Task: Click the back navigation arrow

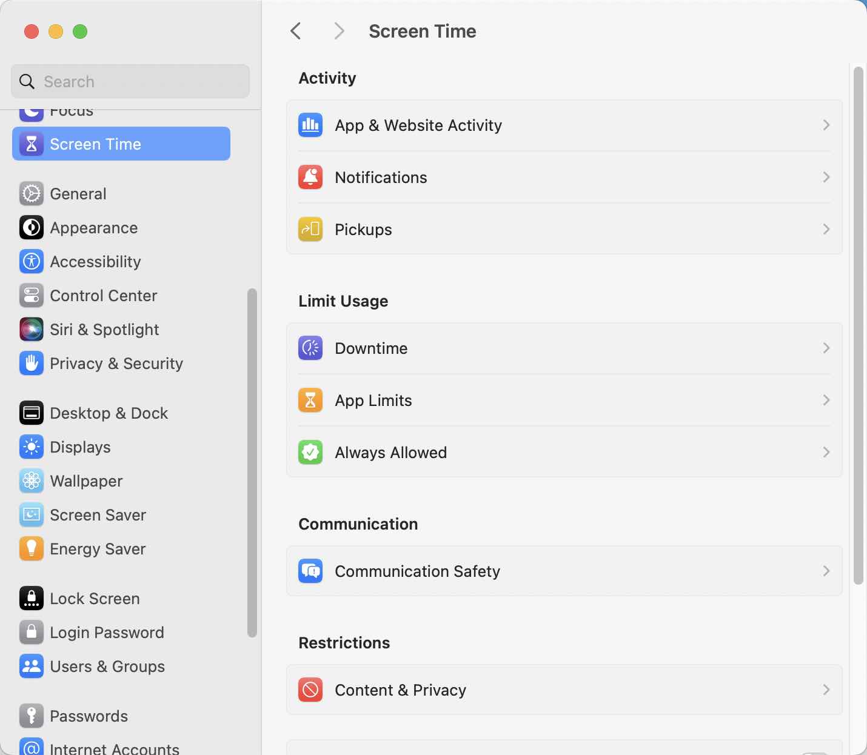Action: [x=296, y=31]
